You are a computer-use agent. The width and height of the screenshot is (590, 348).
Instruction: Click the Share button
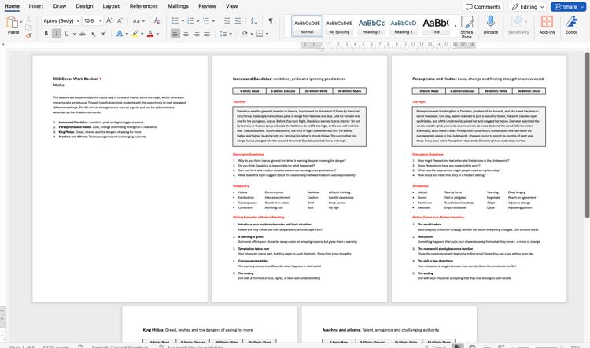[x=568, y=7]
